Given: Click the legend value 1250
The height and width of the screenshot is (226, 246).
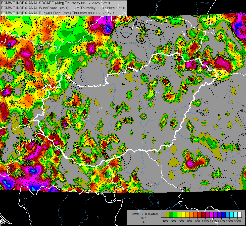Looking at the screenshot, I should point(205,221).
